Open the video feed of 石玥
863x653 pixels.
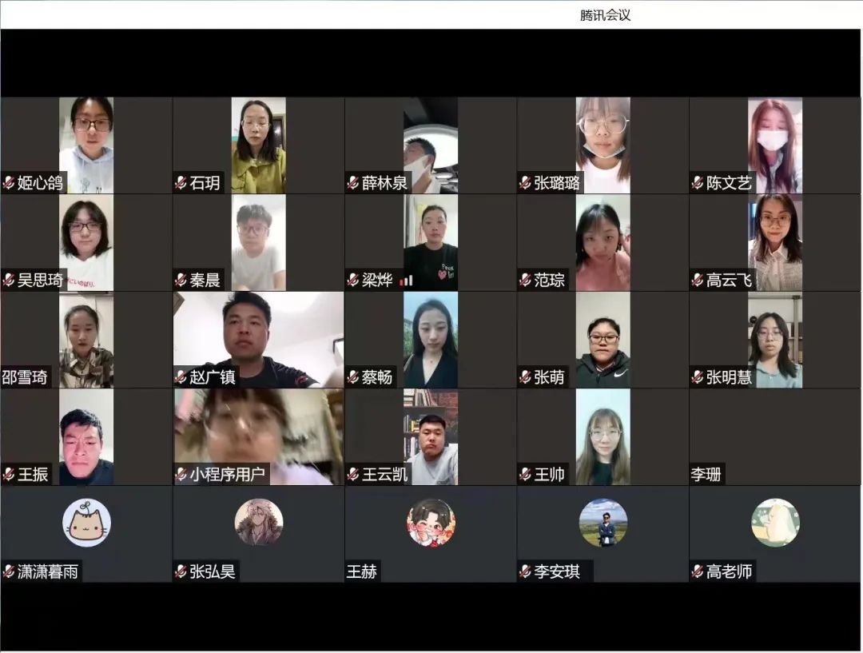[259, 145]
